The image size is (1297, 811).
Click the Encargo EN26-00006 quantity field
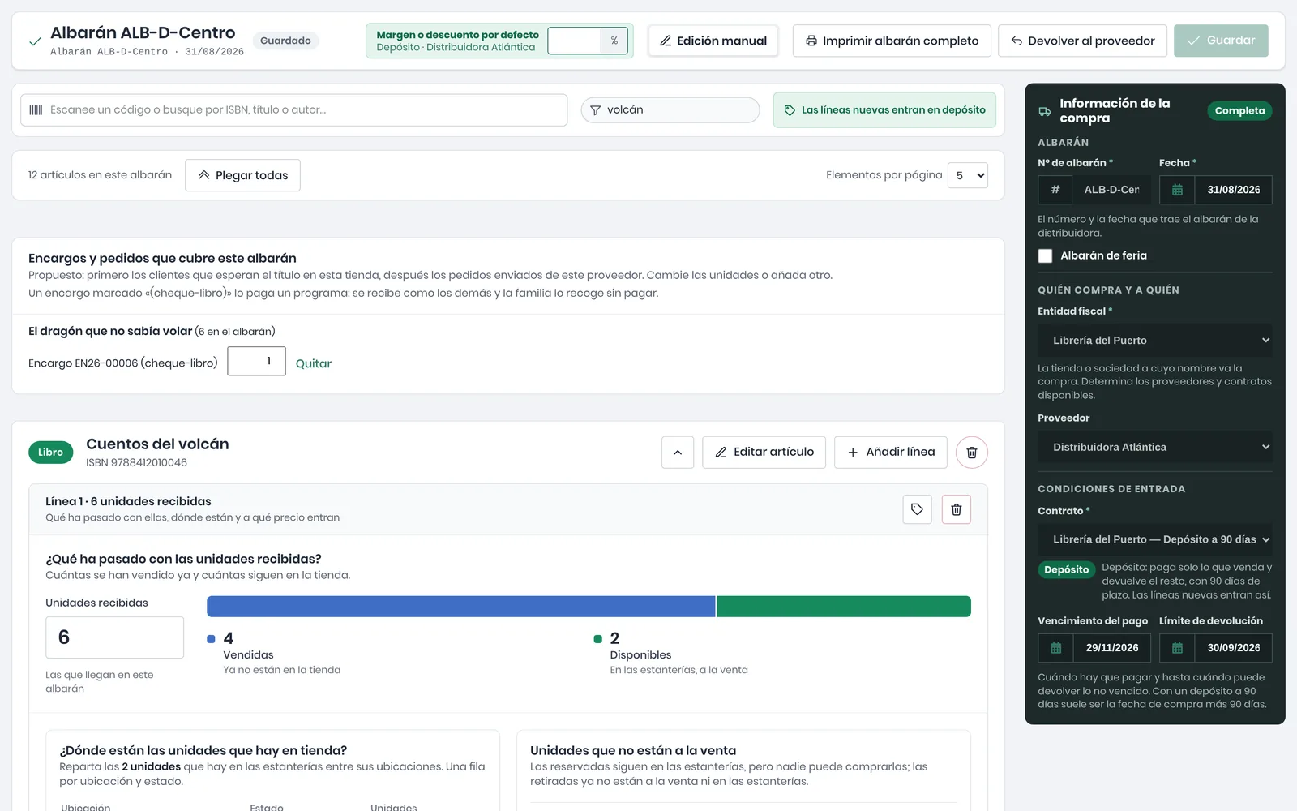tap(256, 361)
